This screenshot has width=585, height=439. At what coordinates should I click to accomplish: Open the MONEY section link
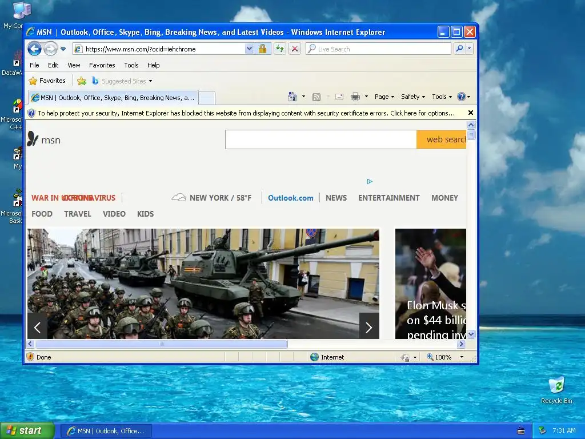[444, 198]
